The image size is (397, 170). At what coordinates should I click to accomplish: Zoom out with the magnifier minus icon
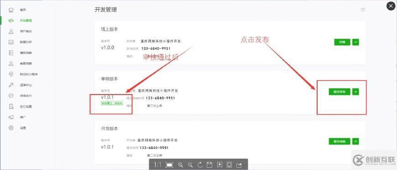pos(190,165)
